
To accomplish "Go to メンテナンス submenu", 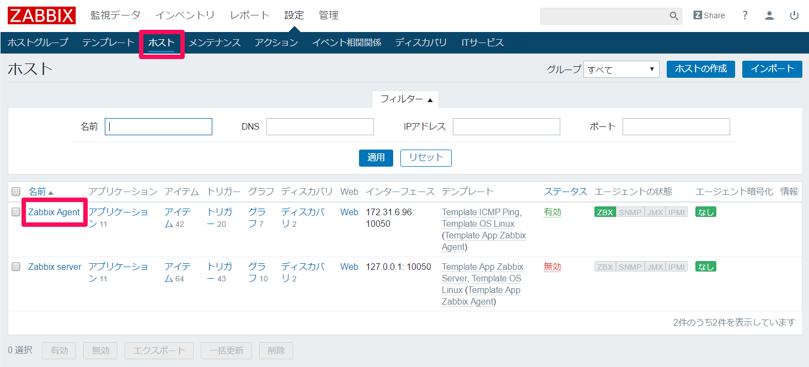I will [215, 42].
